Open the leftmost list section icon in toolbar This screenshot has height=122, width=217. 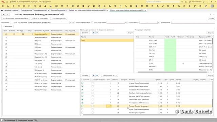click(3, 6)
